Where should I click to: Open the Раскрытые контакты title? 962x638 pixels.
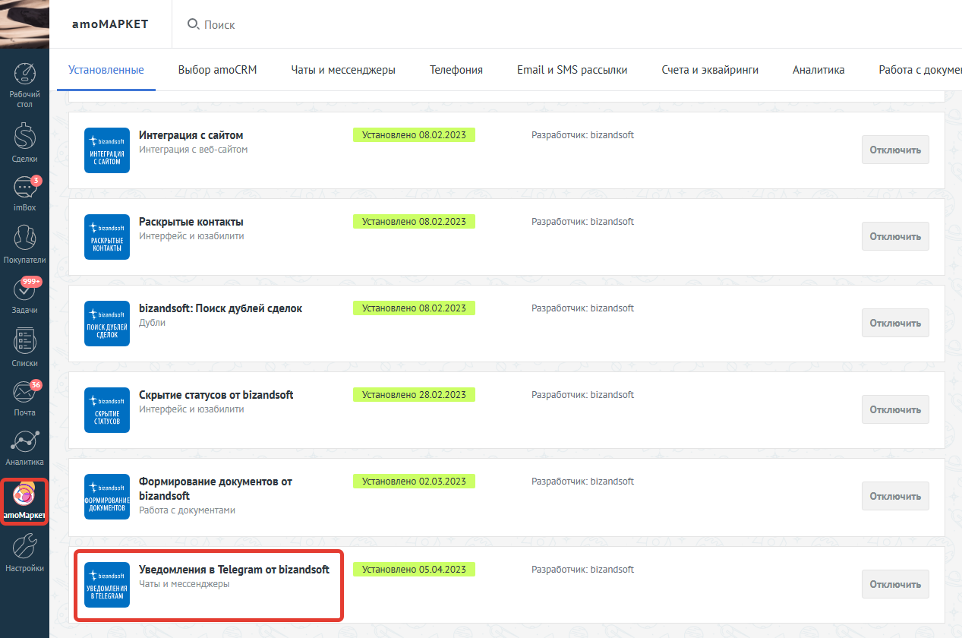(x=191, y=222)
